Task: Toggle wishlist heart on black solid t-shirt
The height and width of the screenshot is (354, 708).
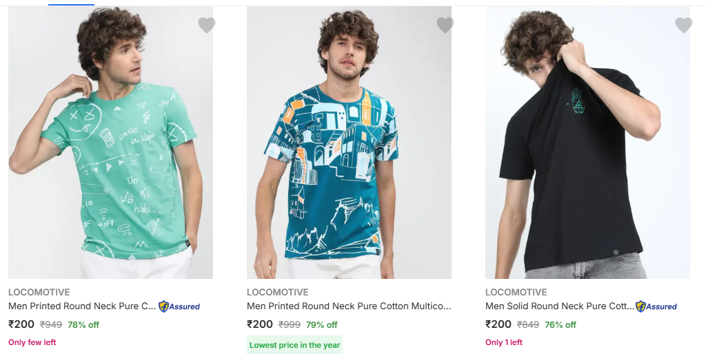Action: click(684, 25)
